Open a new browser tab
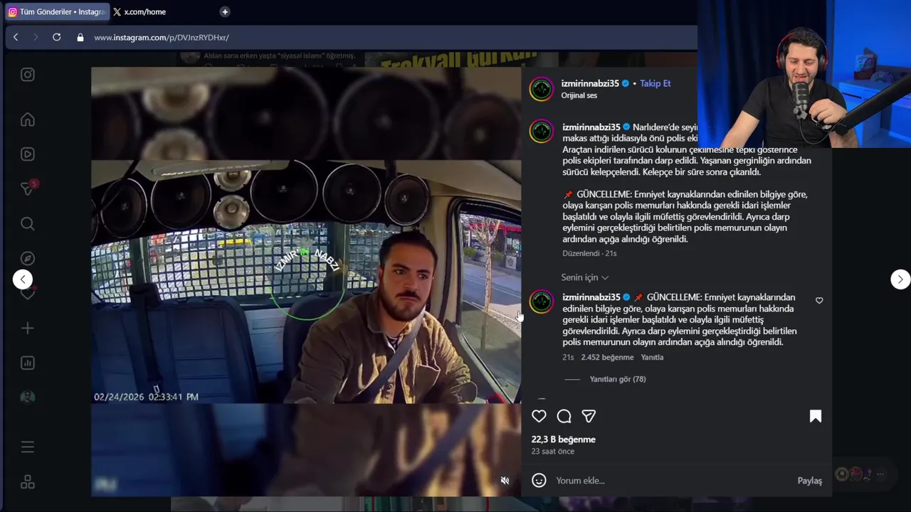This screenshot has height=512, width=911. click(225, 12)
